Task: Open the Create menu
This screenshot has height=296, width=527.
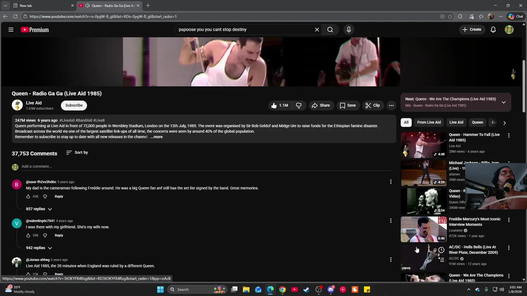Action: point(472,30)
